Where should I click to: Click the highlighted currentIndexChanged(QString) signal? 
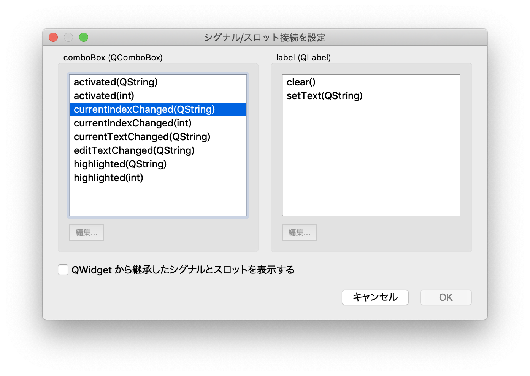click(144, 109)
